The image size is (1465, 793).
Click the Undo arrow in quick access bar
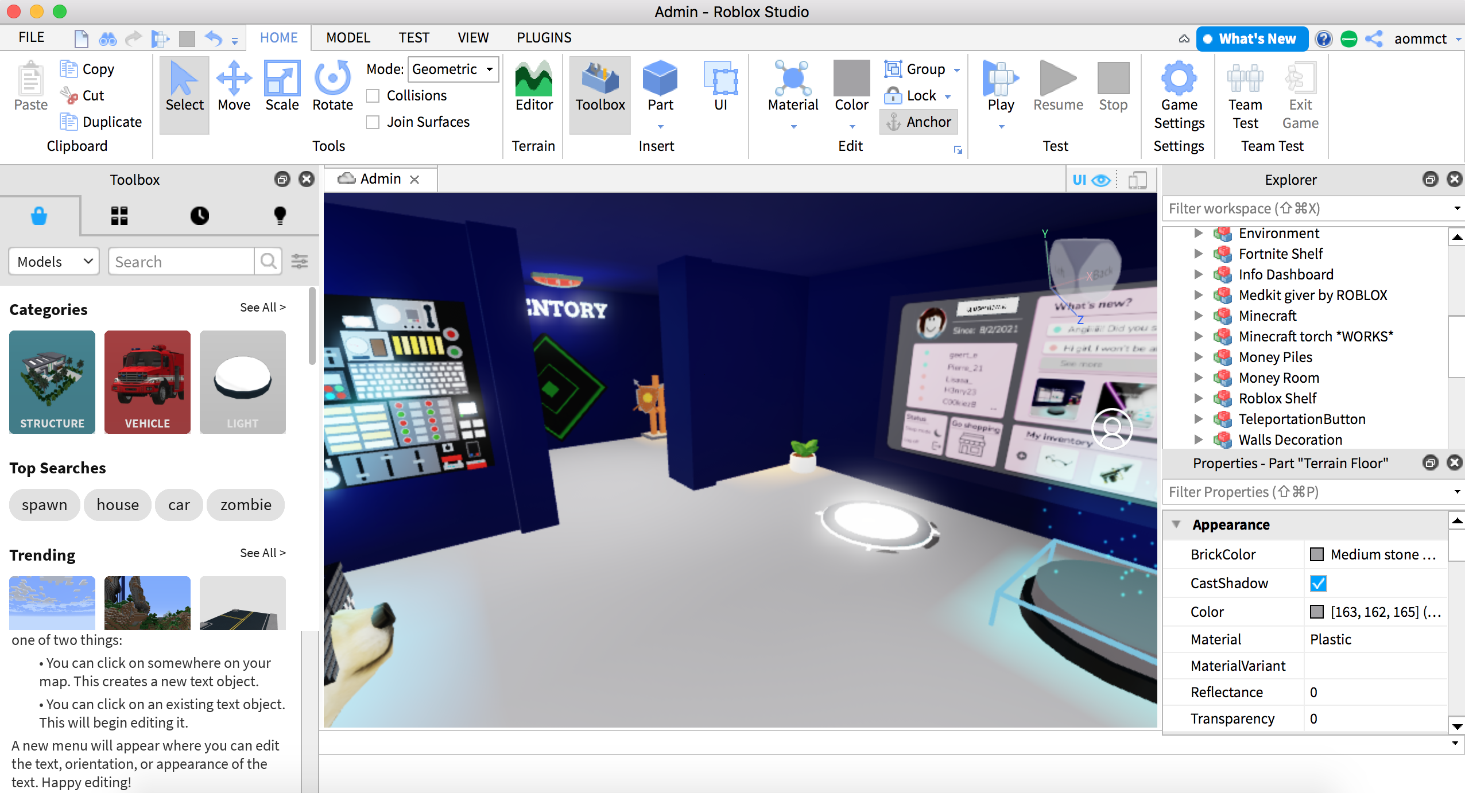click(214, 38)
